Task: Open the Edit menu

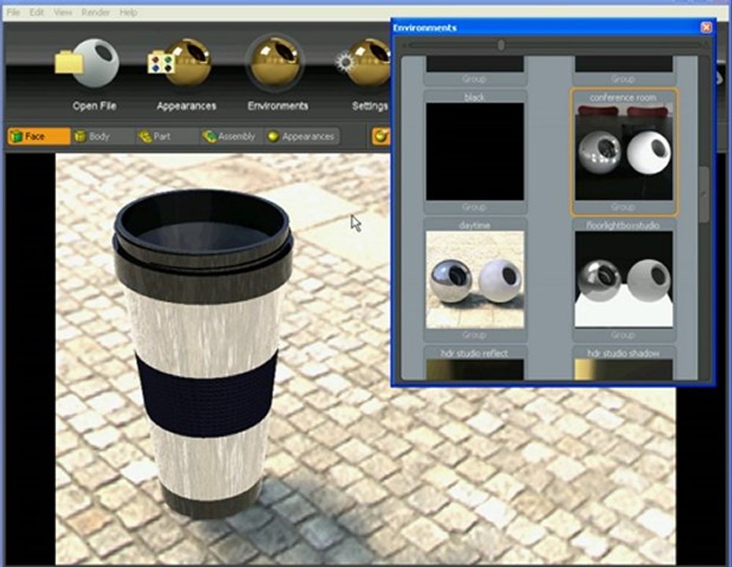Action: (x=36, y=12)
